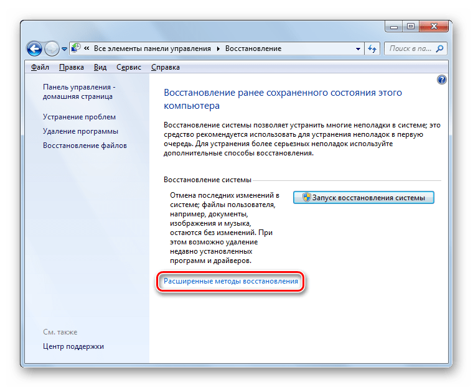Click the Запуск восстановления системы button

pyautogui.click(x=363, y=198)
